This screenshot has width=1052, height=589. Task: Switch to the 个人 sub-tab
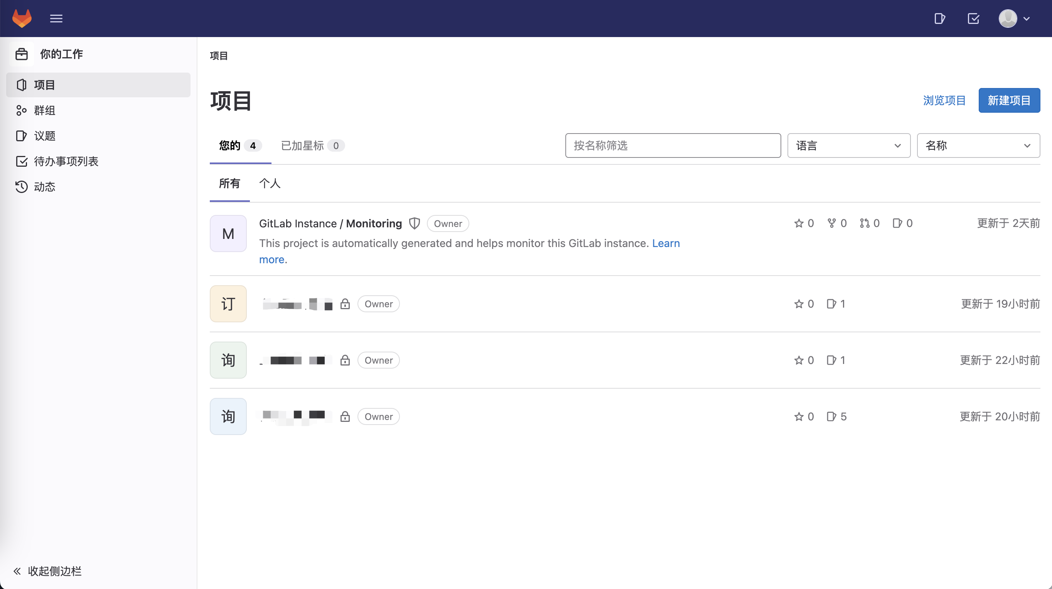(270, 183)
